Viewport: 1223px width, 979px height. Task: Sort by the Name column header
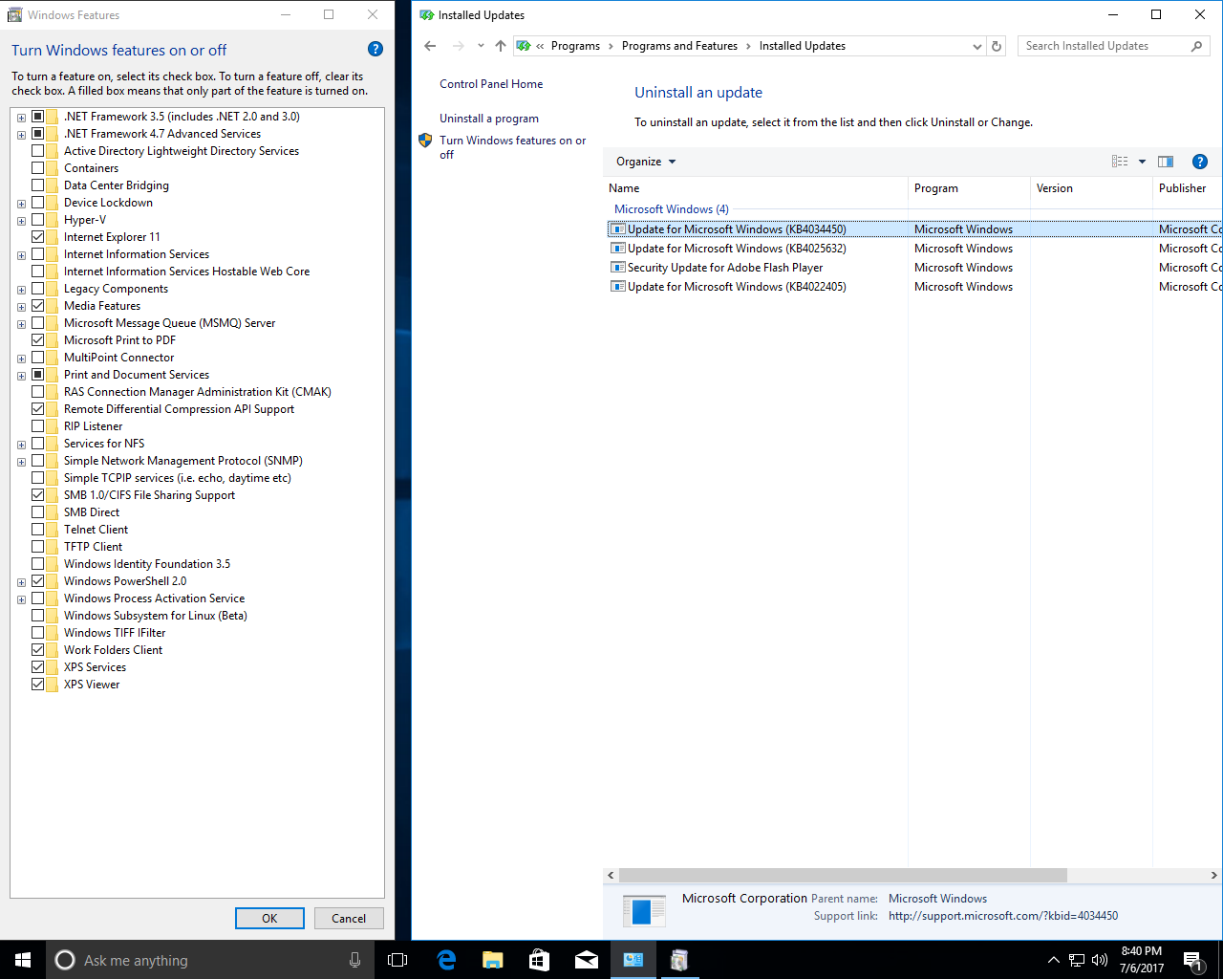coord(756,188)
